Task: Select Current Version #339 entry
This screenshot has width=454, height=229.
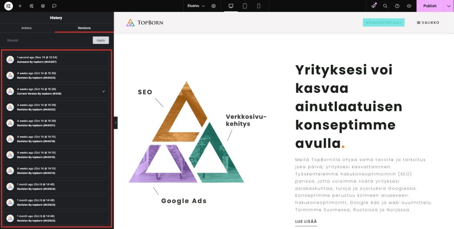Action: pyautogui.click(x=56, y=91)
